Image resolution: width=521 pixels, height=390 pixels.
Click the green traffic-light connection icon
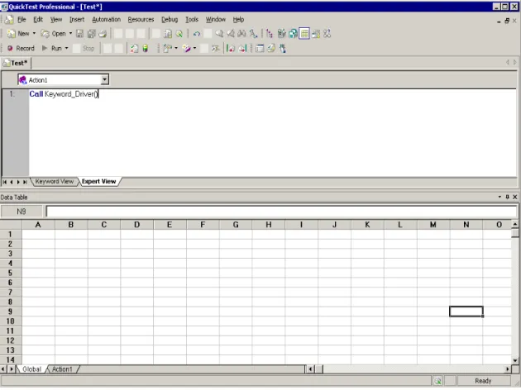[146, 49]
